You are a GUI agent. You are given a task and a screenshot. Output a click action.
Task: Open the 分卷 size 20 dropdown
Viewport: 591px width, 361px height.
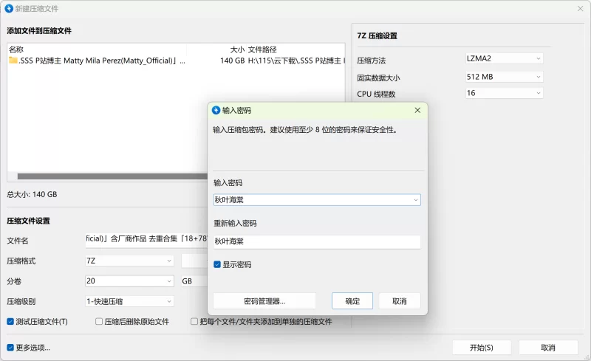point(129,281)
